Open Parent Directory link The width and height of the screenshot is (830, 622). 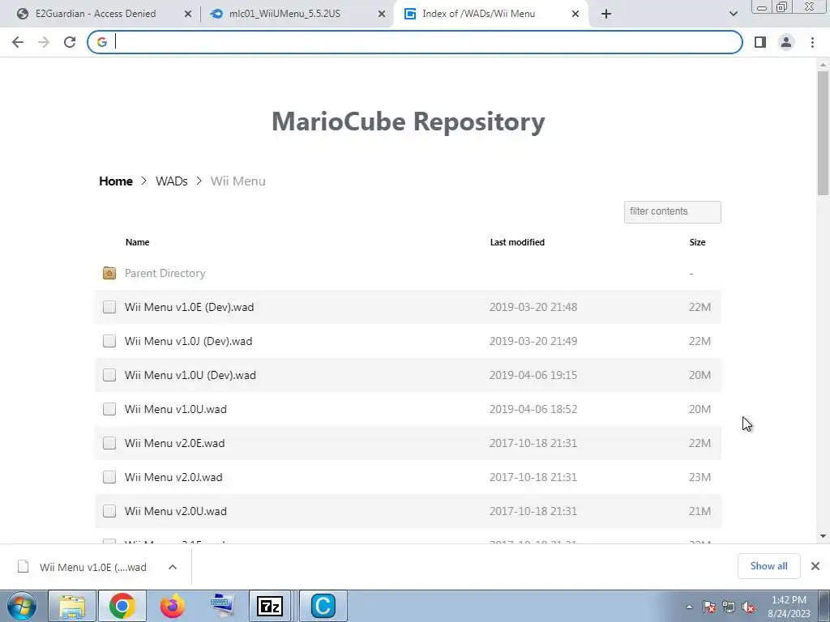click(x=165, y=274)
